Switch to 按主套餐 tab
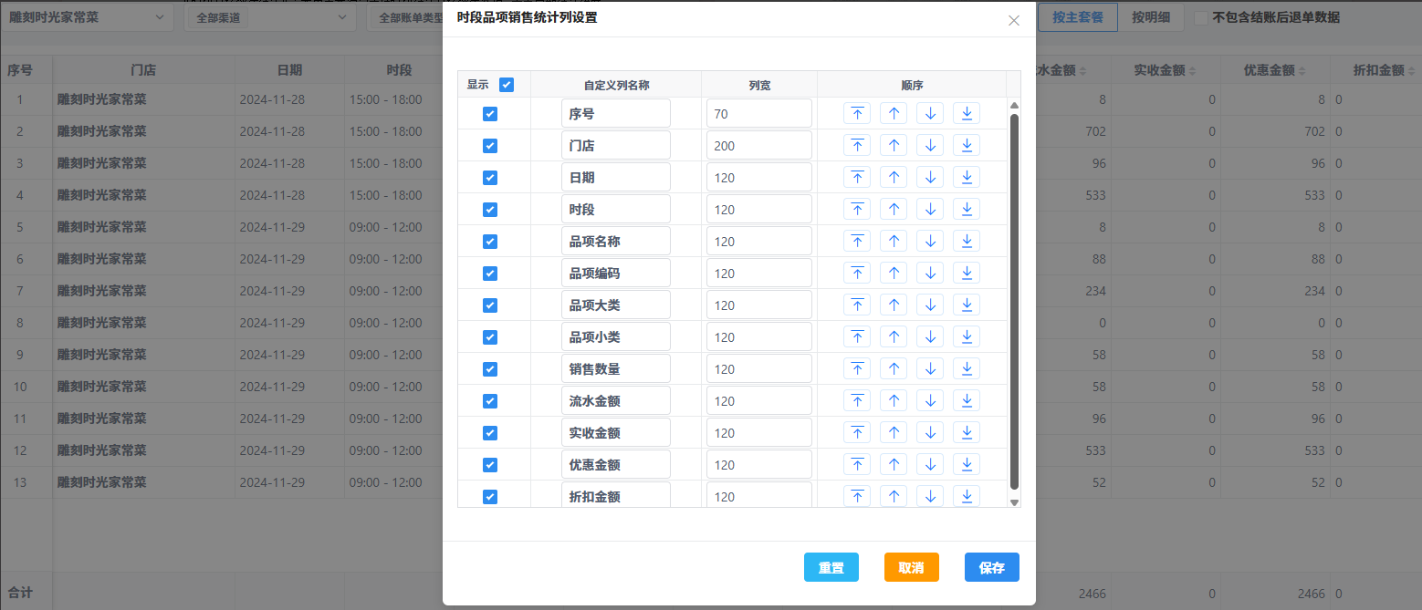 point(1077,17)
